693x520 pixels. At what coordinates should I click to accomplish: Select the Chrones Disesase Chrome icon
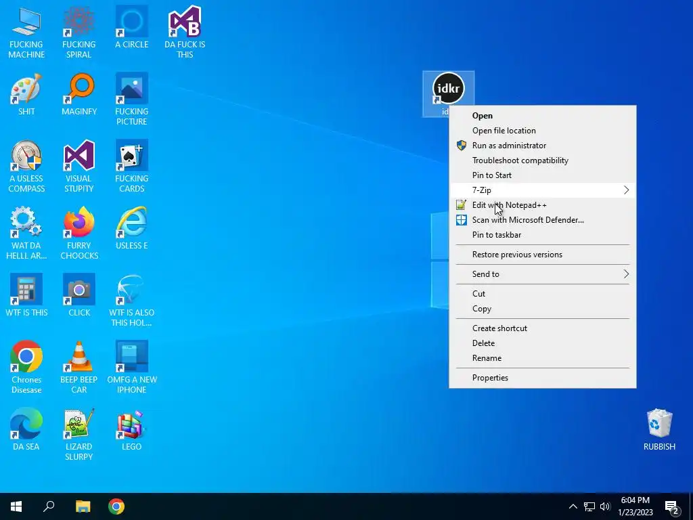tap(26, 357)
